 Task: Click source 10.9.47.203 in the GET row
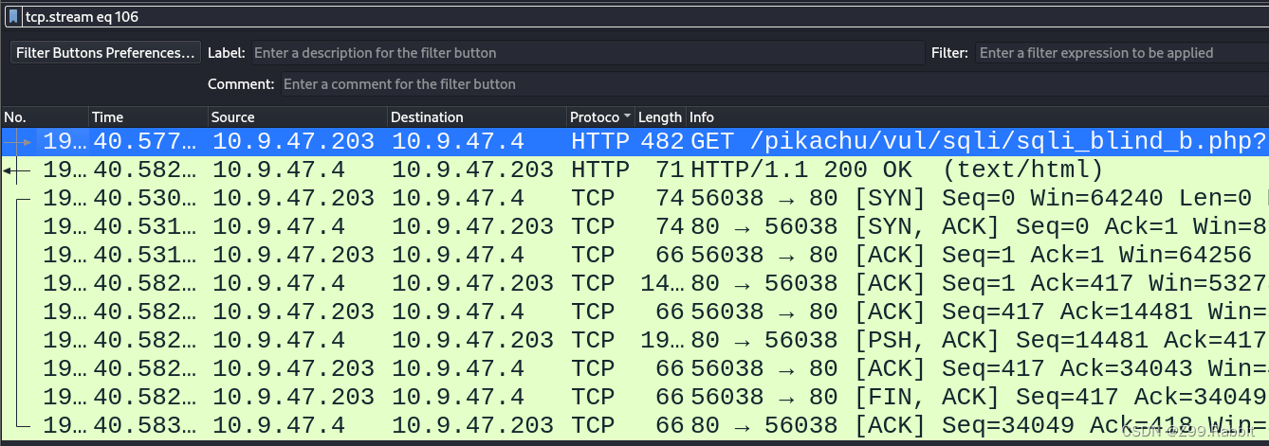click(293, 142)
